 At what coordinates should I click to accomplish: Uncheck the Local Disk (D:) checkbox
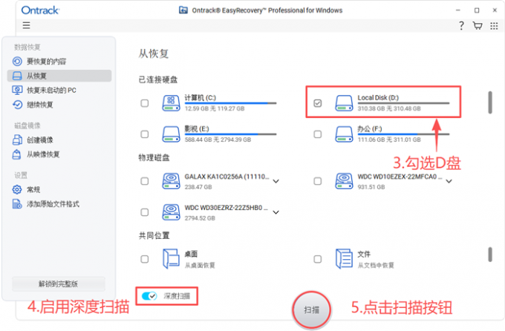[318, 103]
